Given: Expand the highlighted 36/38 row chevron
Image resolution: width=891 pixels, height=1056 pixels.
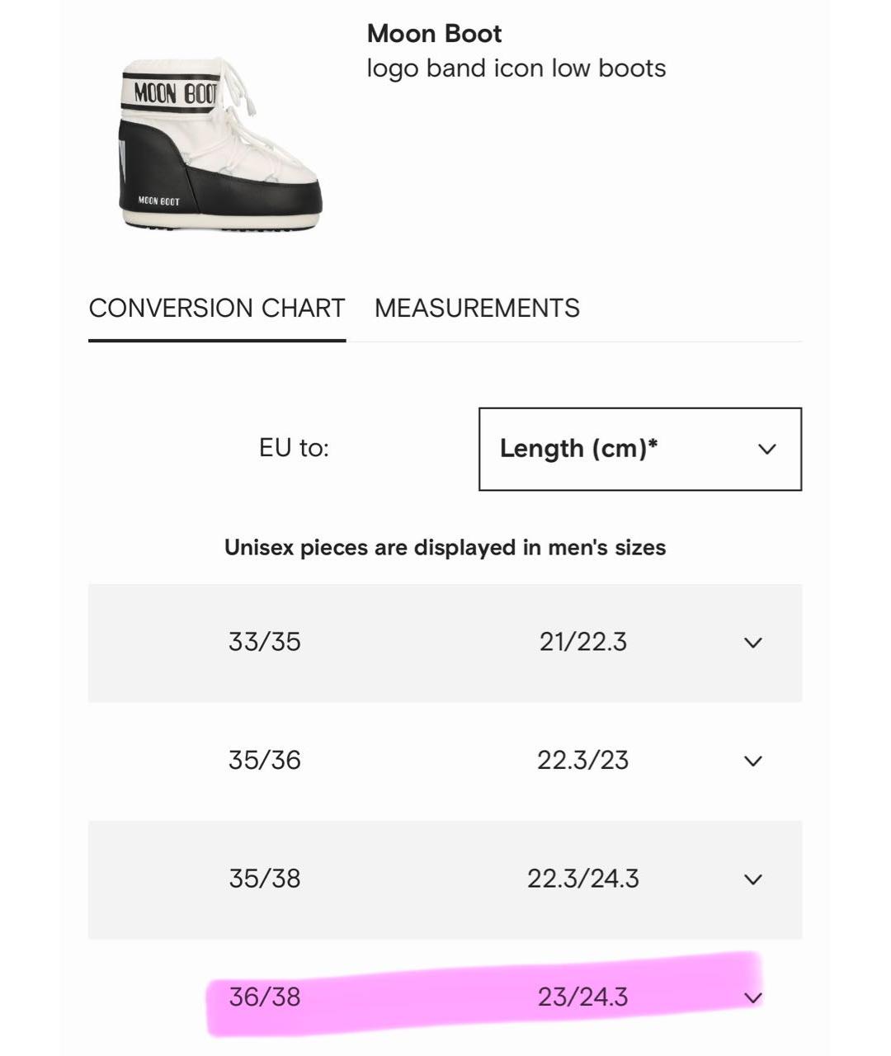Looking at the screenshot, I should 752,997.
